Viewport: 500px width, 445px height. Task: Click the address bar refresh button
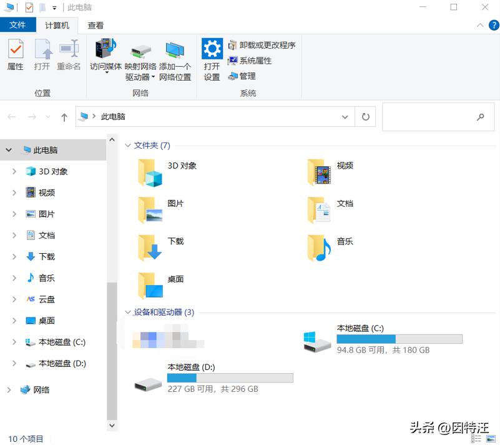[365, 117]
